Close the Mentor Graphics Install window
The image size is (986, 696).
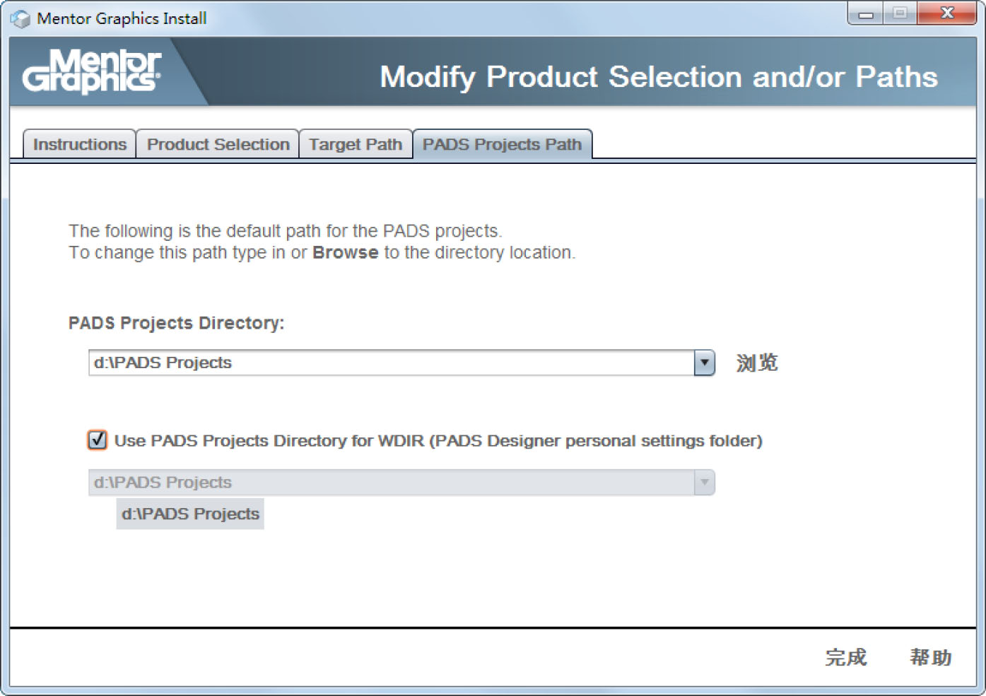[947, 13]
